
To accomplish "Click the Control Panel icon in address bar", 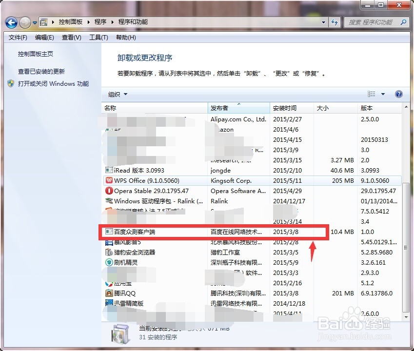I will click(x=43, y=22).
